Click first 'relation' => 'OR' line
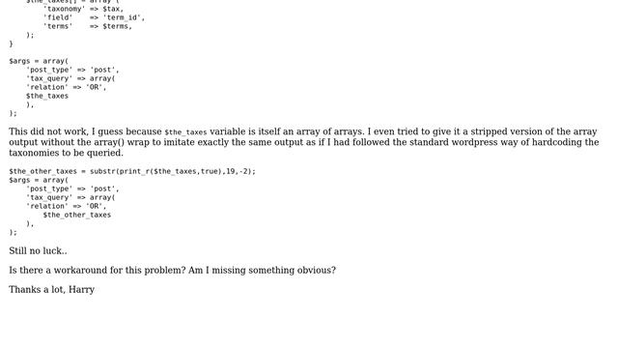The width and height of the screenshot is (618, 348). tap(67, 87)
